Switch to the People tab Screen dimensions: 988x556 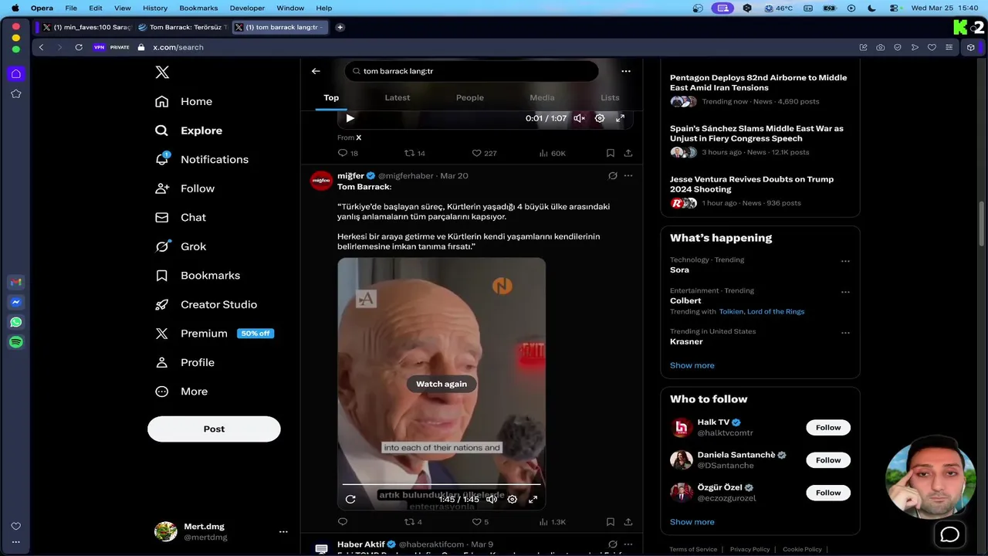[469, 98]
